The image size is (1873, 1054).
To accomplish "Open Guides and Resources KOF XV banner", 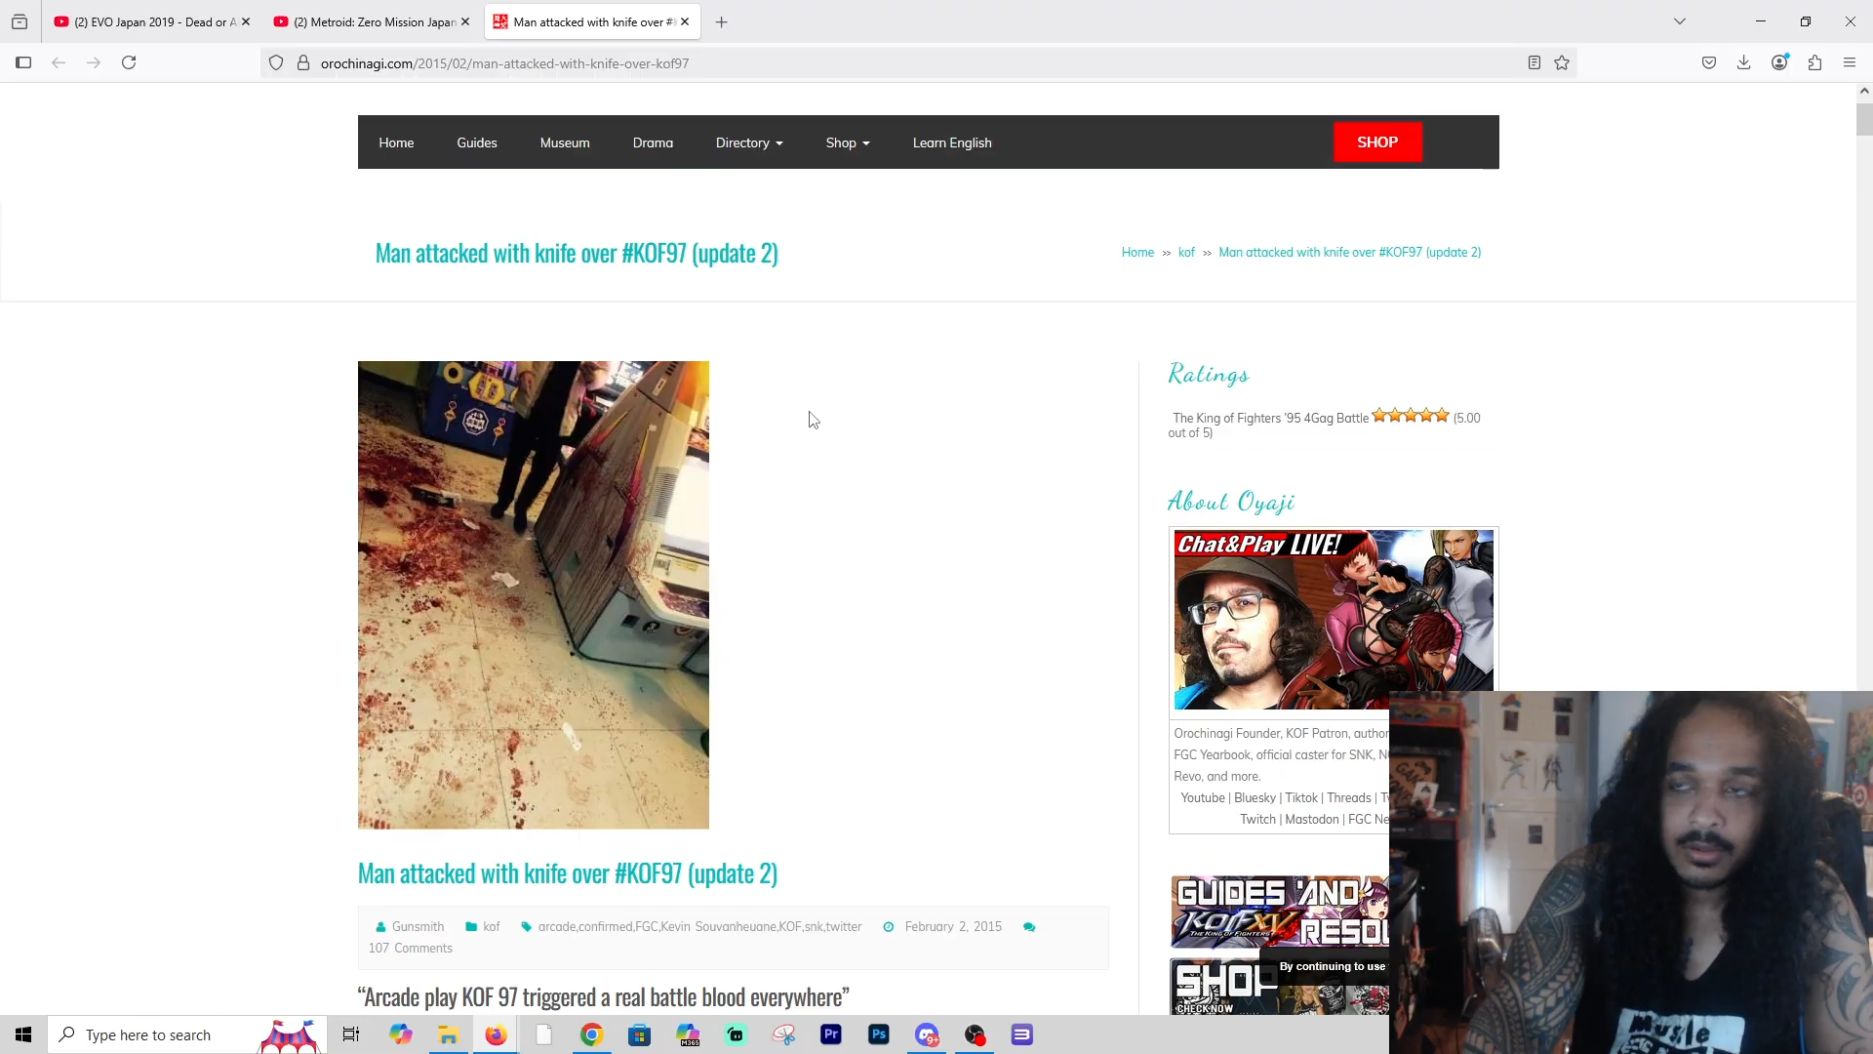I will (1280, 912).
